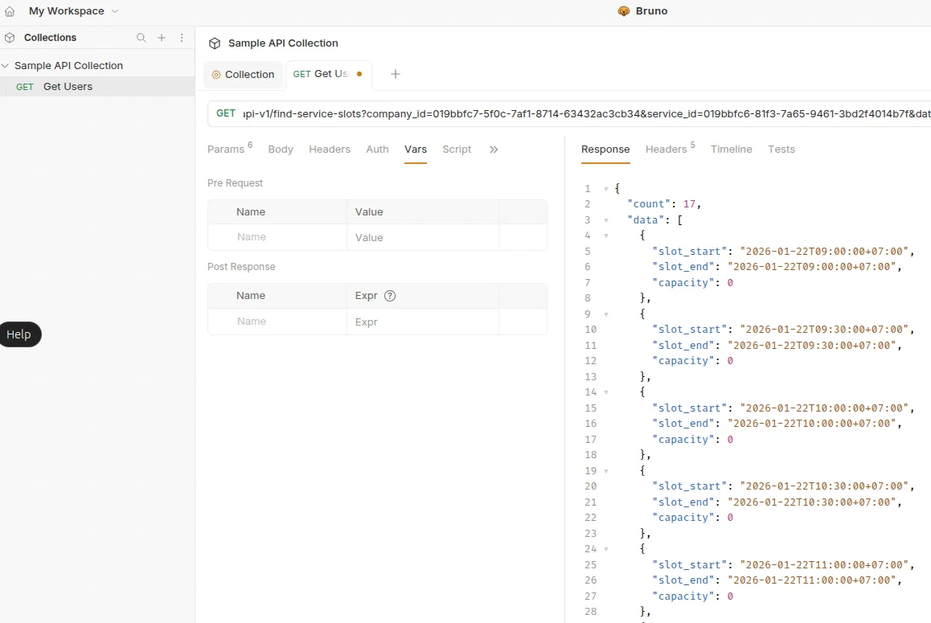Open the Timeline tab
931x623 pixels.
coord(731,150)
